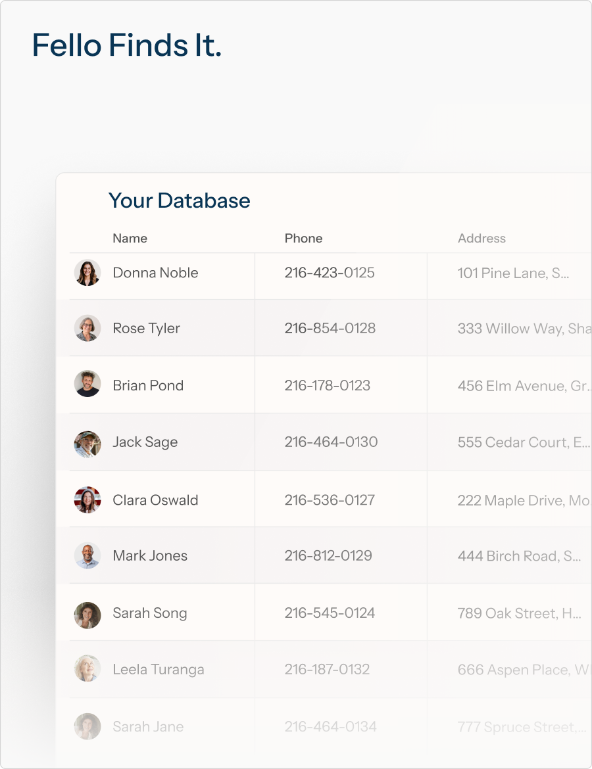This screenshot has width=592, height=769.
Task: Click phone number 216-423-0125
Action: [330, 273]
